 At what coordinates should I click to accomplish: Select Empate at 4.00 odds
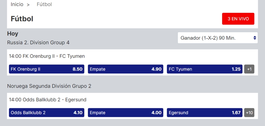coord(125,113)
